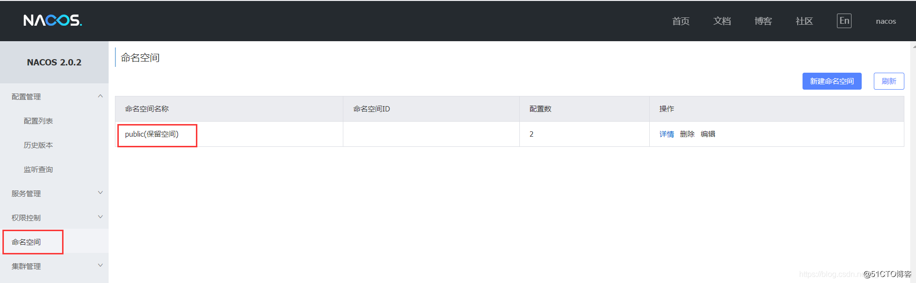Open 配置列表 in the sidebar

pos(38,121)
